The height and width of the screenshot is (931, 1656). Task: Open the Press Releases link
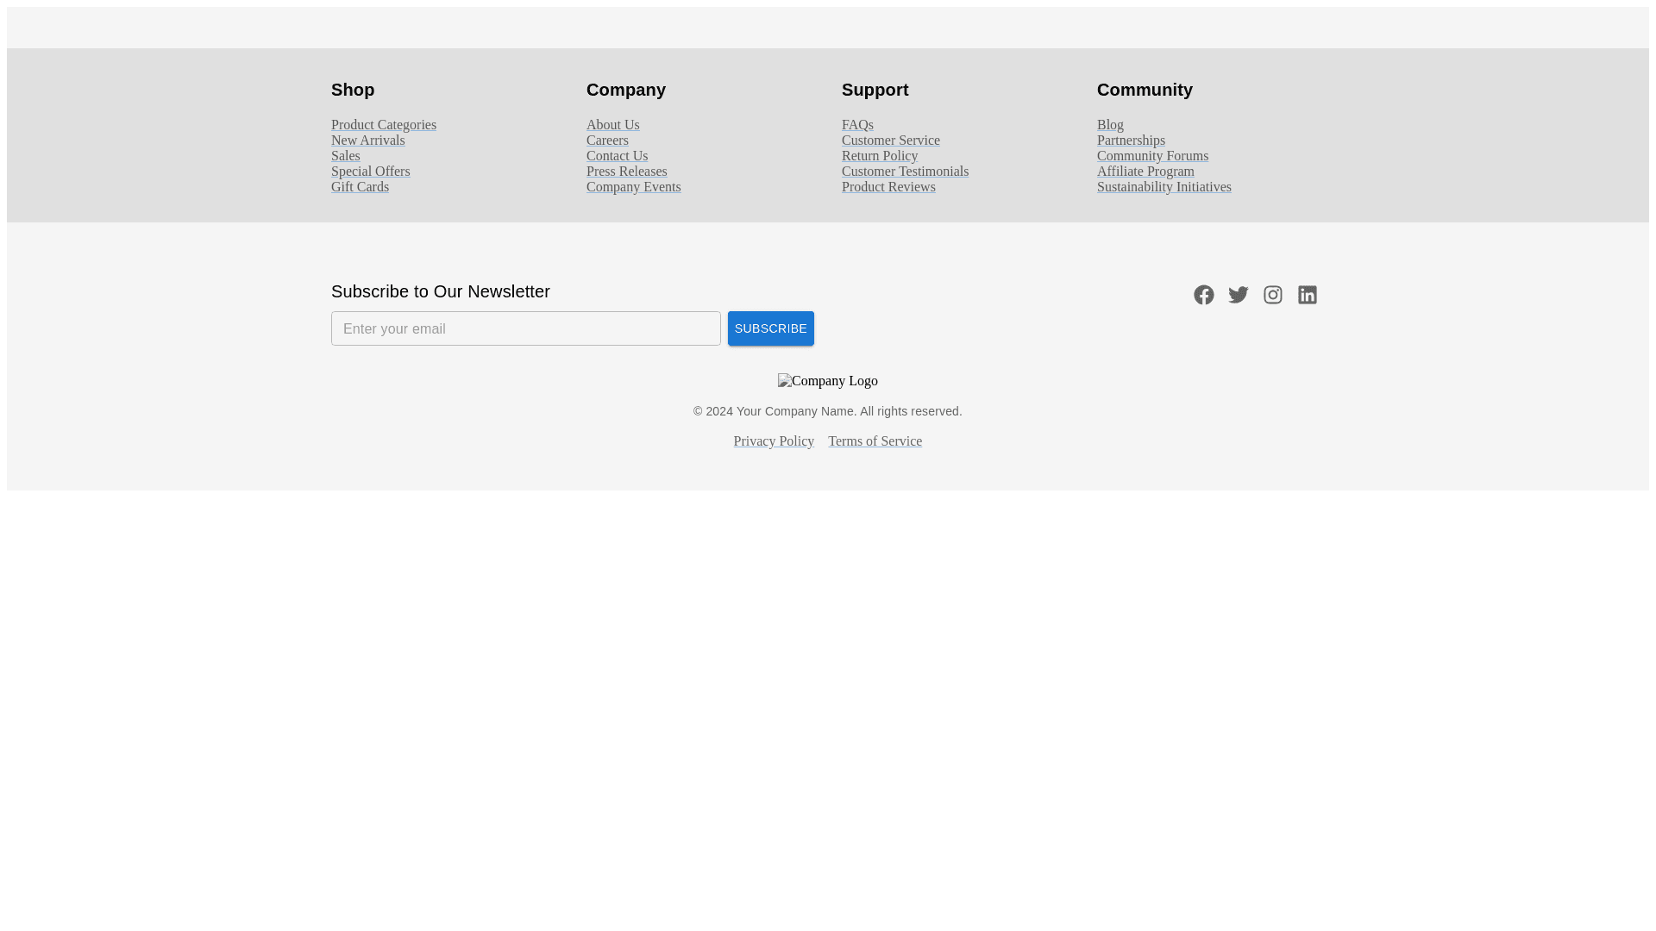(x=626, y=172)
